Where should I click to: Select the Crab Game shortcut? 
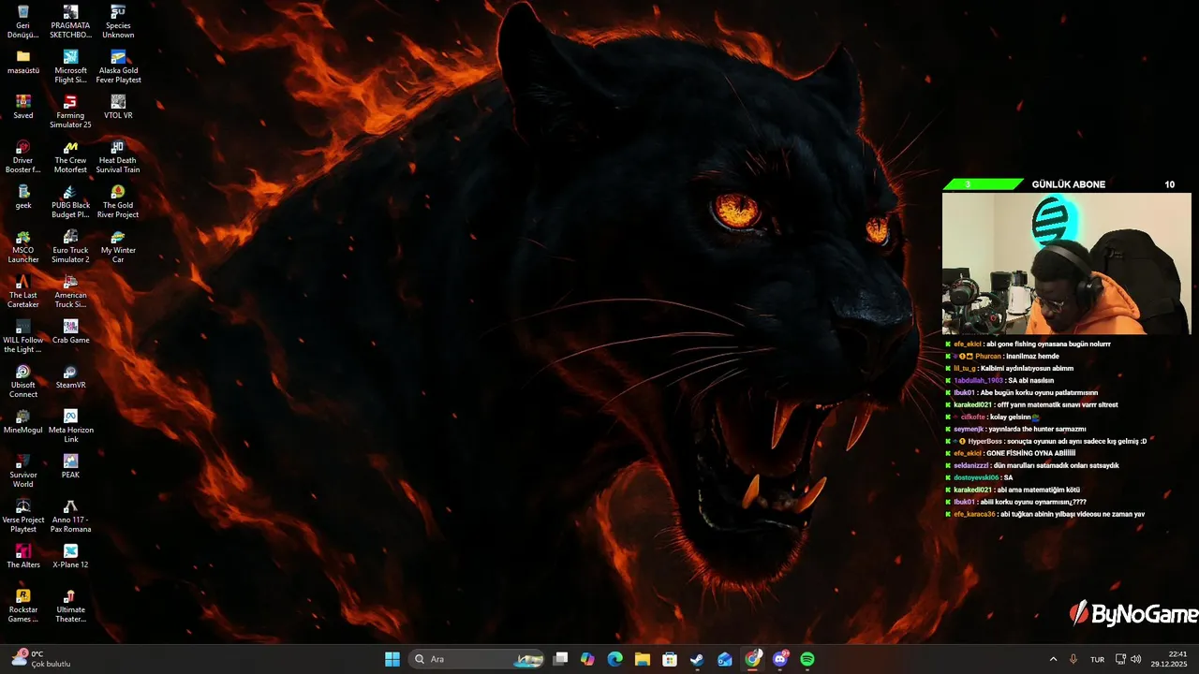(70, 331)
